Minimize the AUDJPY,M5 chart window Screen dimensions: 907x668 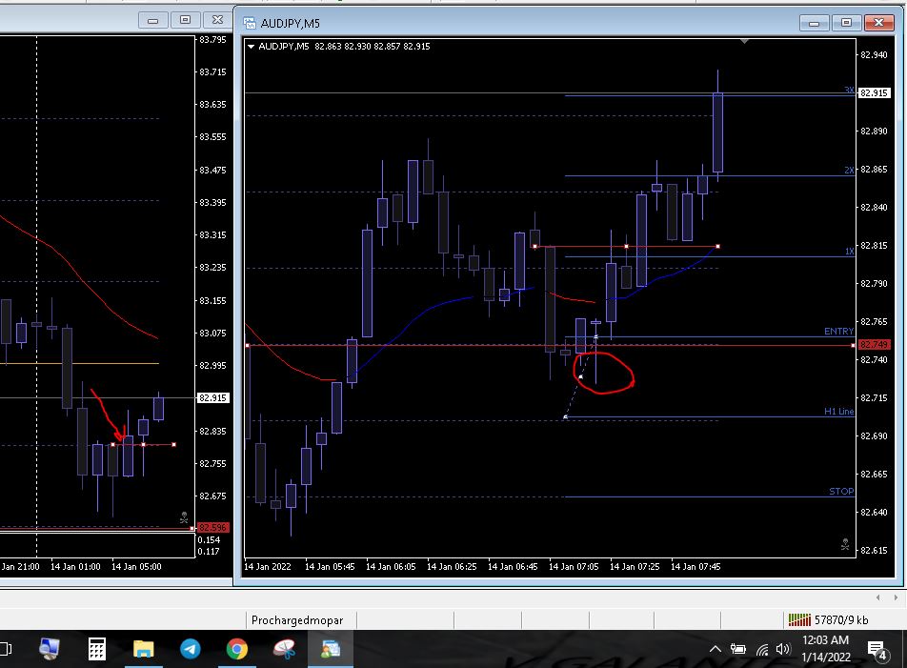(x=814, y=23)
